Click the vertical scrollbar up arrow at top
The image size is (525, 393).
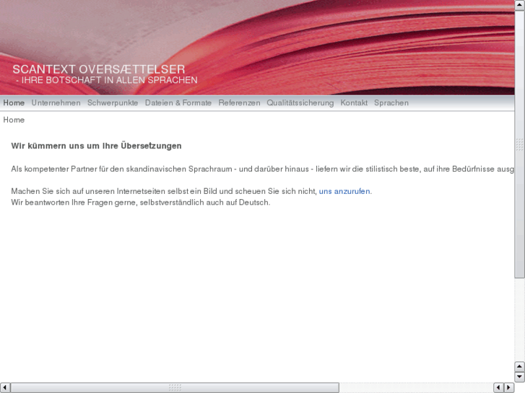coord(519,5)
